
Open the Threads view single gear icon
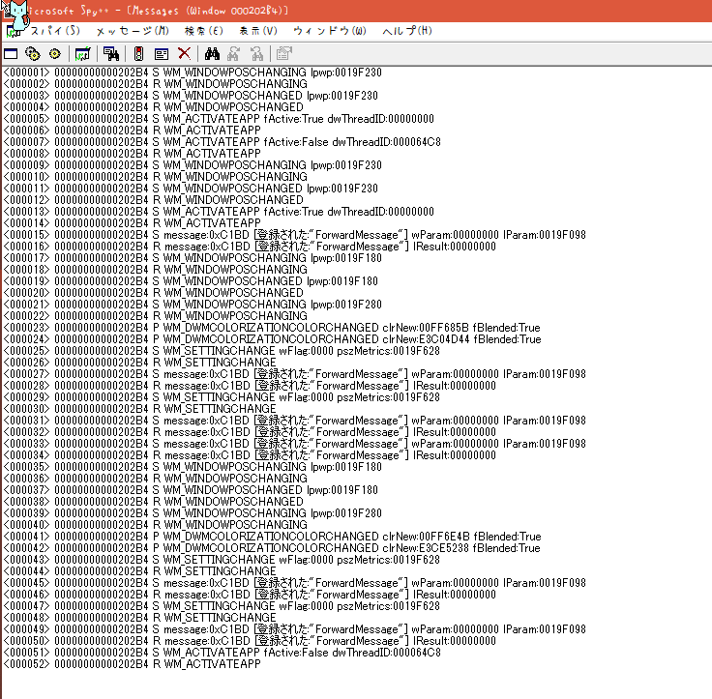(x=55, y=54)
